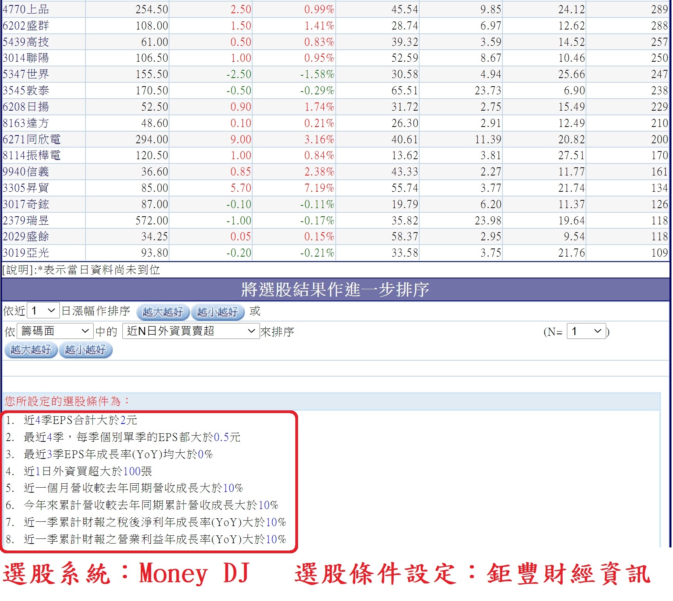Screen dimensions: 673x601
Task: Click price 294.00 in 同欣電 row
Action: pos(152,139)
